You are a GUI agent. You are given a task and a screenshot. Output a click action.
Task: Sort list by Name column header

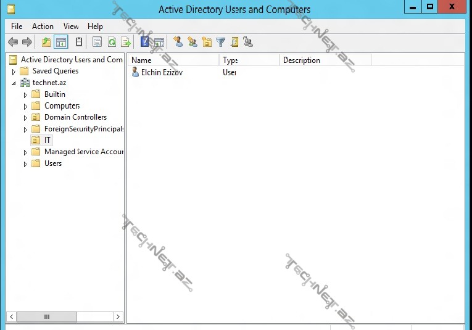[x=174, y=60]
